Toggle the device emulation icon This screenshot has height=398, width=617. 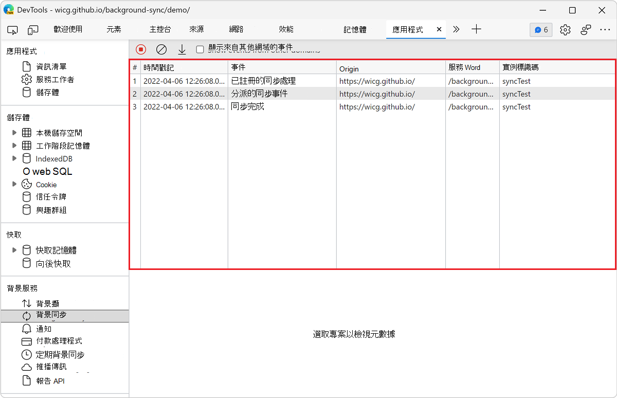(33, 29)
